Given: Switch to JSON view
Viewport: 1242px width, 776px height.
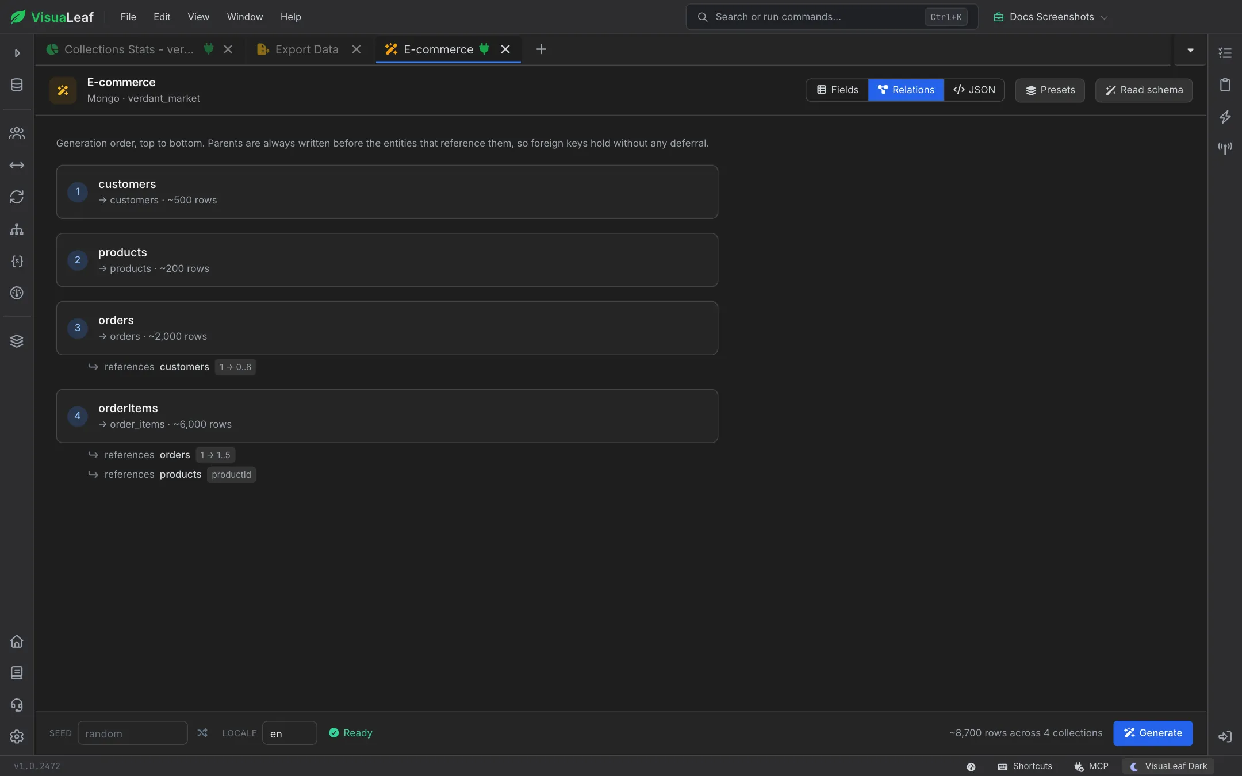Looking at the screenshot, I should 974,90.
